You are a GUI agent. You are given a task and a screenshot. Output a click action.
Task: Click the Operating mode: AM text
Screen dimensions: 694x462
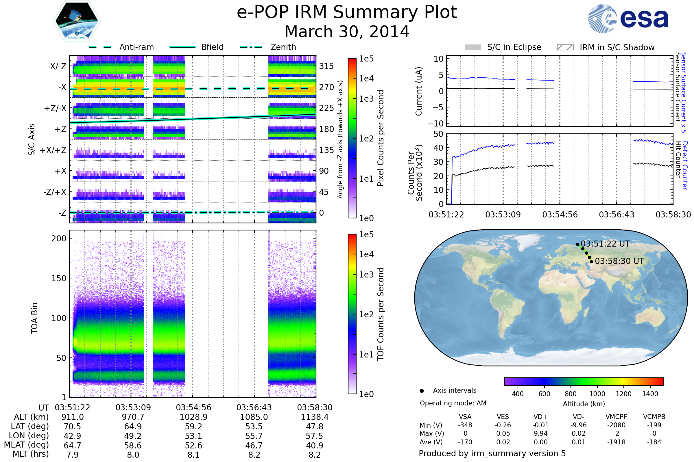click(x=453, y=403)
